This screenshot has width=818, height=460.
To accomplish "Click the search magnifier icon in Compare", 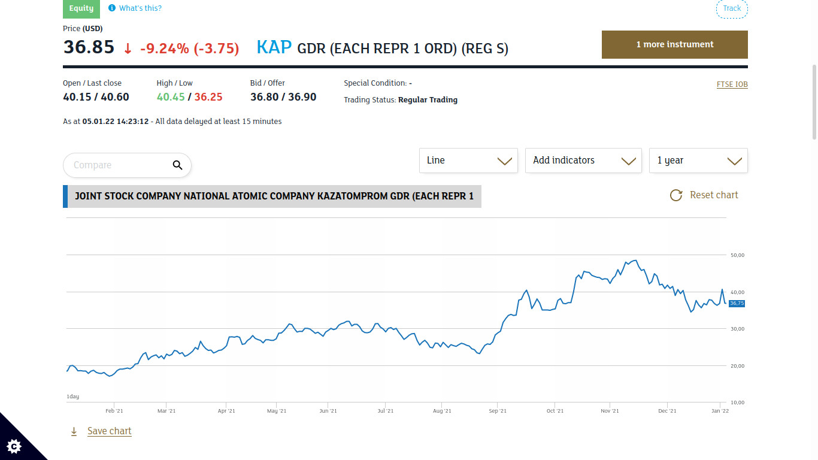I will click(177, 165).
